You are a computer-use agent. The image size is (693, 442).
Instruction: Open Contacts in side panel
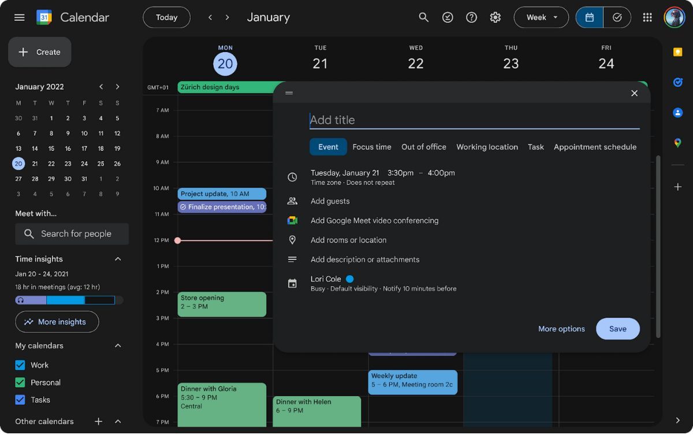click(x=678, y=113)
